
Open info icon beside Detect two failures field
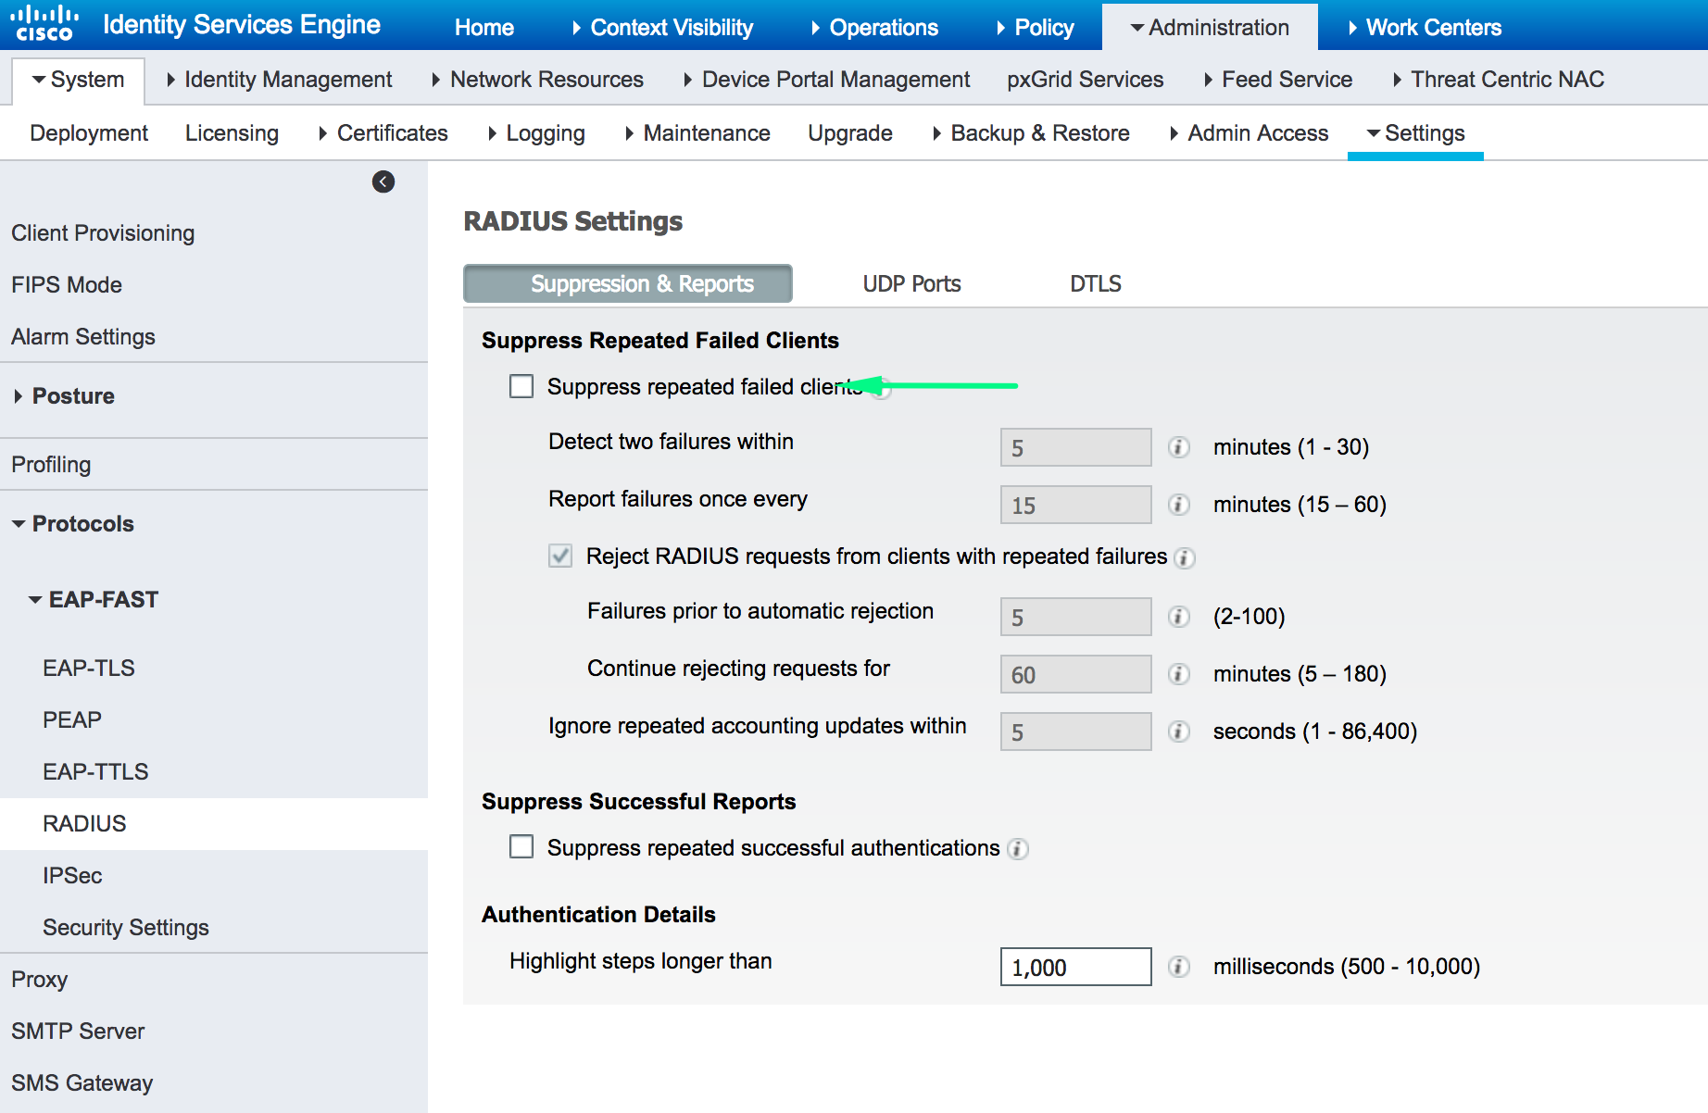coord(1178,447)
